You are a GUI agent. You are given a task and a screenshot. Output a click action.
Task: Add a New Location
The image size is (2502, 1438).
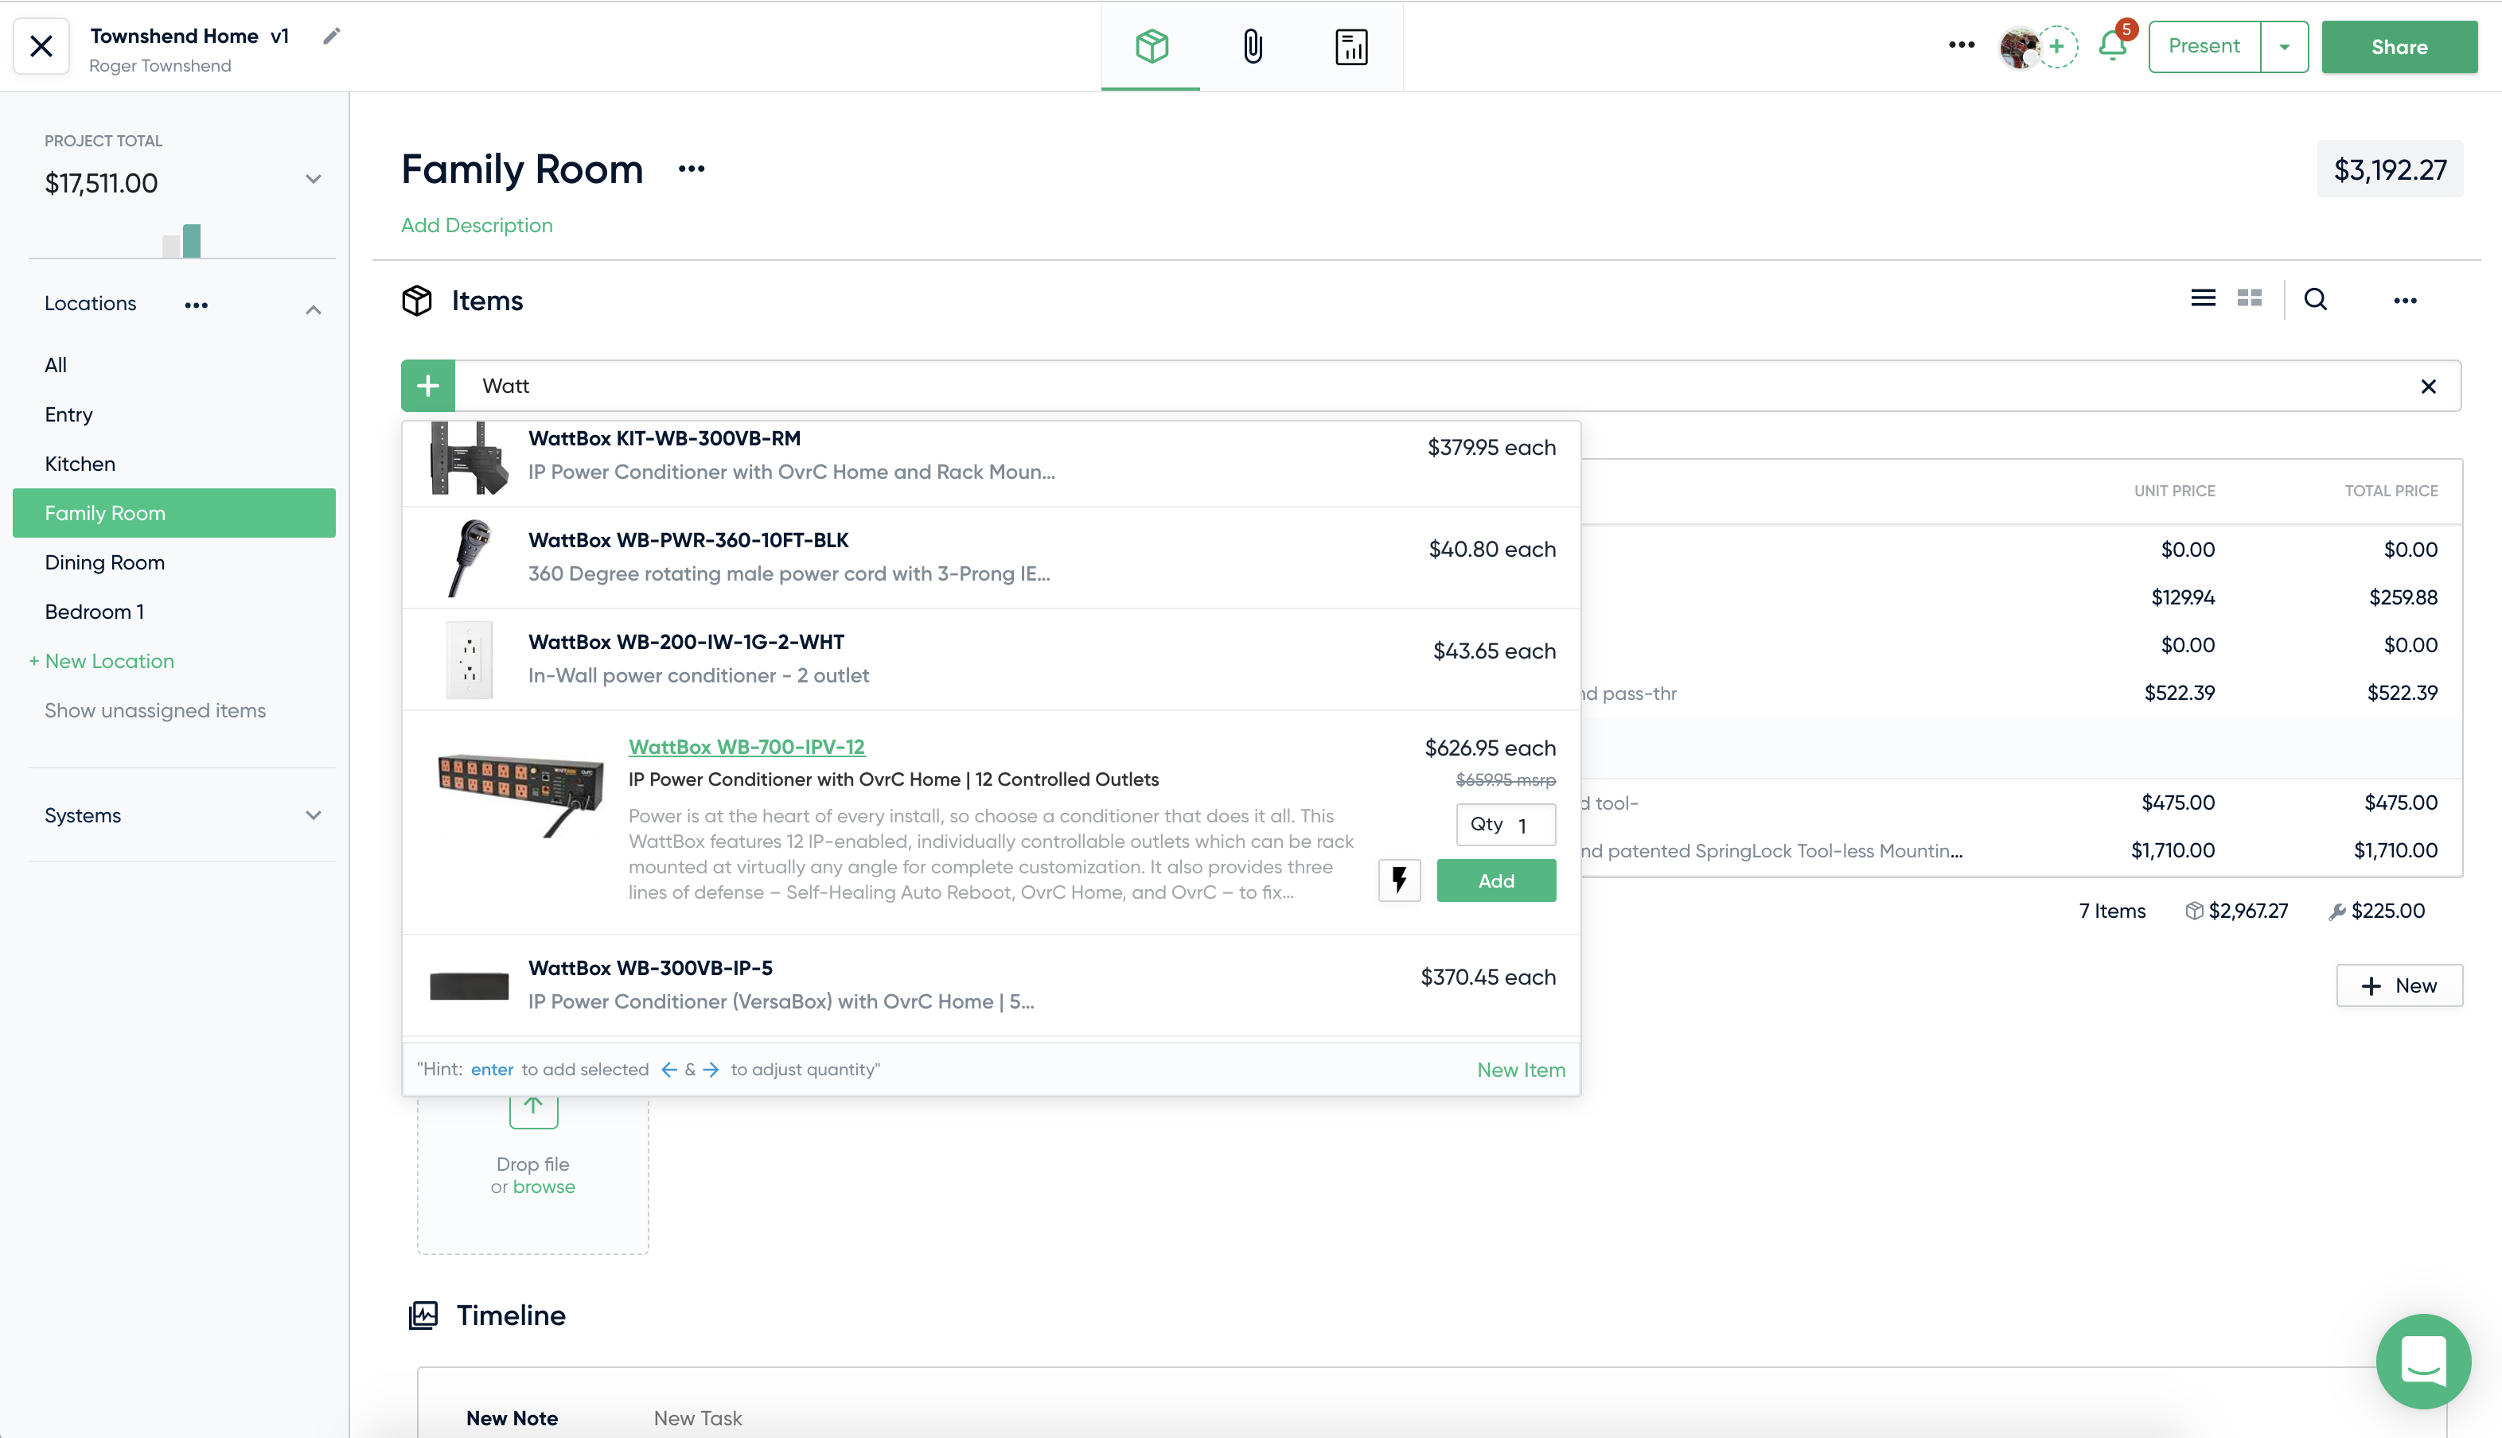101,661
